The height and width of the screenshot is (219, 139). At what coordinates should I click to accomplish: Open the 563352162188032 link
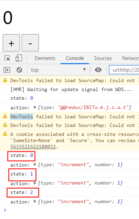(x=33, y=147)
